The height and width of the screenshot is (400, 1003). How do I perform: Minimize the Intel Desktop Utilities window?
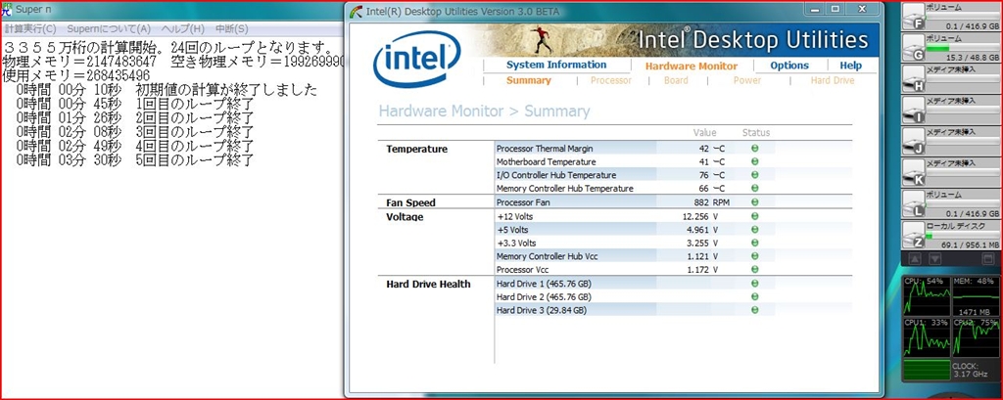pos(816,9)
